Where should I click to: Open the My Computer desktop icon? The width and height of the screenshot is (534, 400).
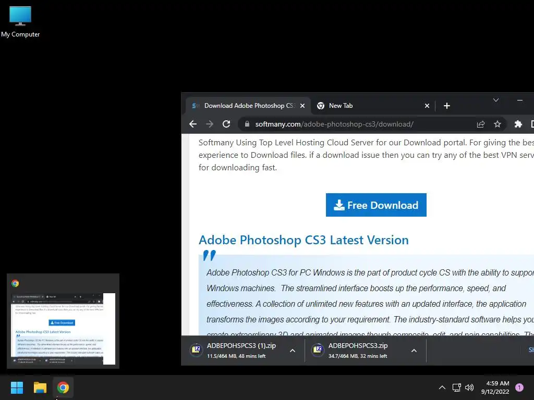click(20, 21)
